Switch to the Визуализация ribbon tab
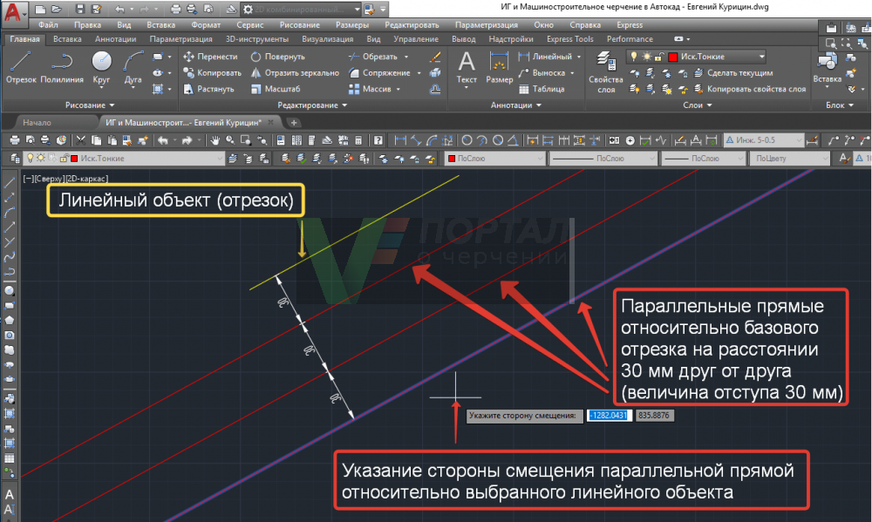 (327, 39)
